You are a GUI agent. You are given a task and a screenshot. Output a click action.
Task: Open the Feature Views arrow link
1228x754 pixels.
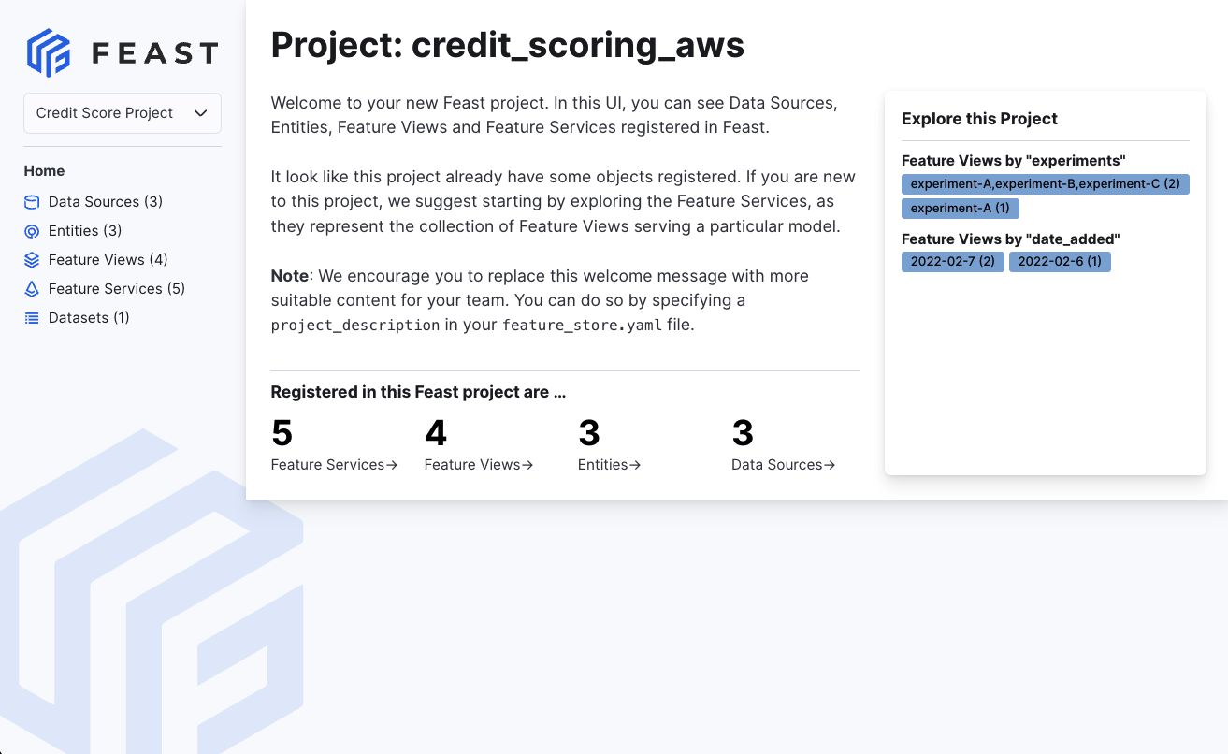(x=478, y=464)
